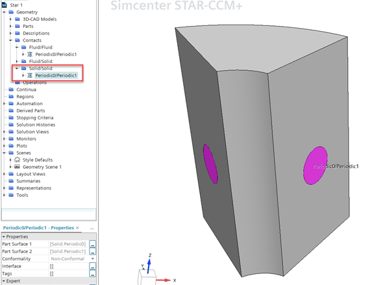Click the Periodic0/Periodic1 label in scene
372x285 pixels.
coord(336,166)
